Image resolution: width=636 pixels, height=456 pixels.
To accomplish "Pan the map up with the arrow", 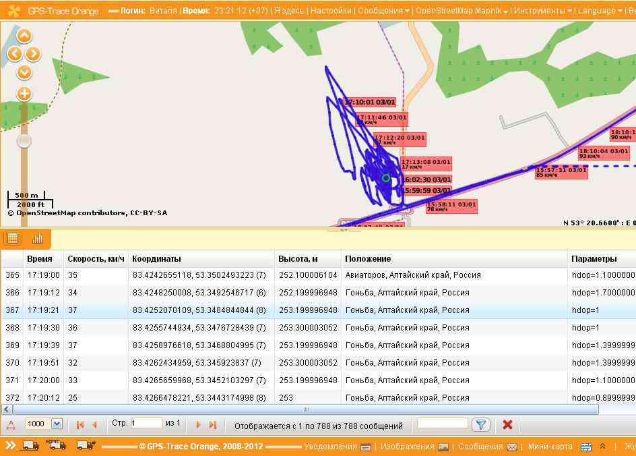I will (24, 36).
